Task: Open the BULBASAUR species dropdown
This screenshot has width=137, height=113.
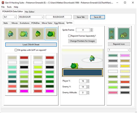Action: click(42, 17)
